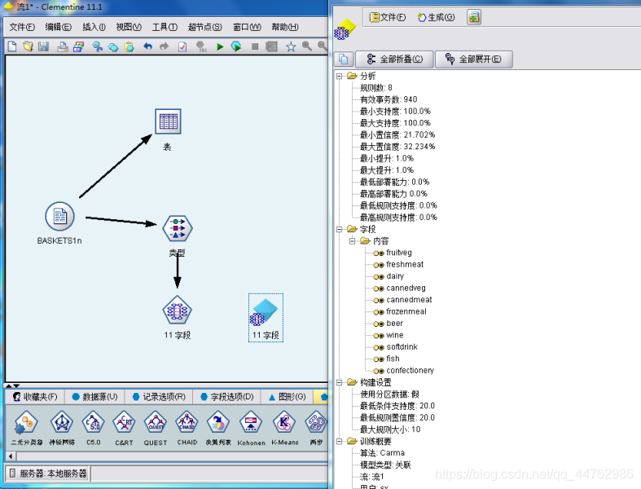Image resolution: width=641 pixels, height=489 pixels.
Task: Switch to 图形 palette tab
Action: click(x=288, y=397)
